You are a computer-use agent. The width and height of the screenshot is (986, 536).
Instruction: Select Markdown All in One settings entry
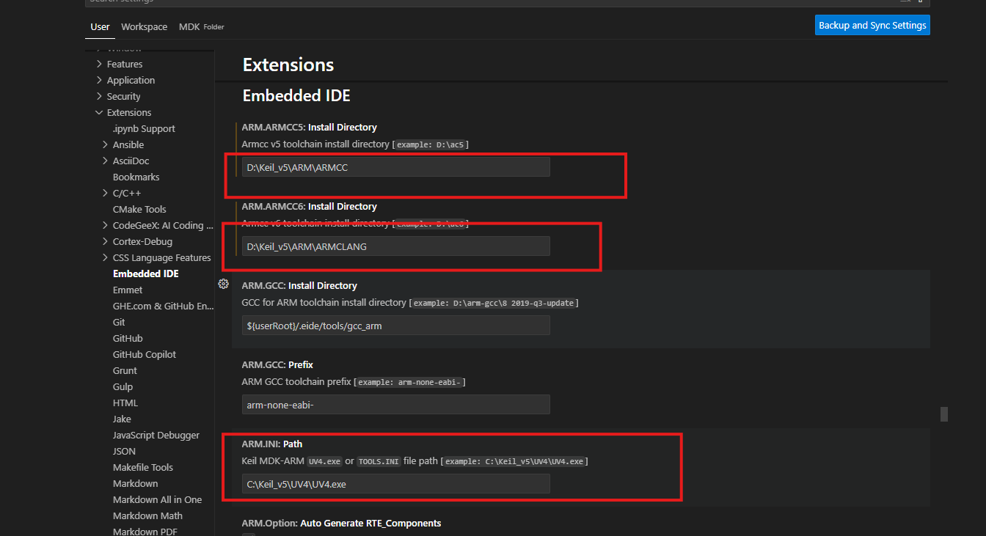[157, 499]
